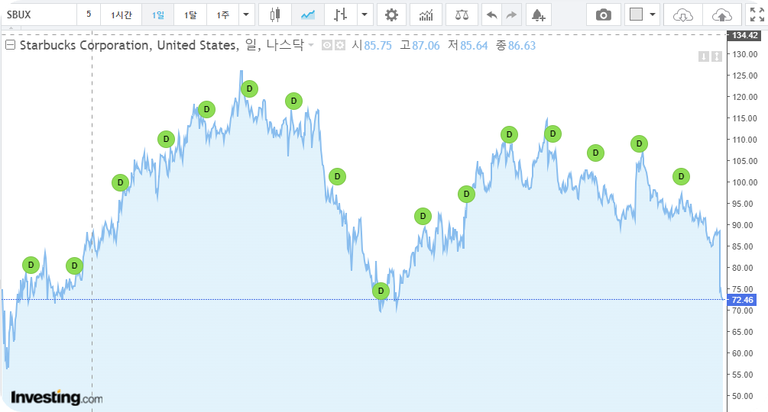The image size is (768, 412).
Task: Click the 50.00 price axis label
Action: point(743,396)
